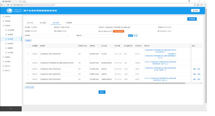Click the extension icon right of the bookmark star

coord(198,5)
